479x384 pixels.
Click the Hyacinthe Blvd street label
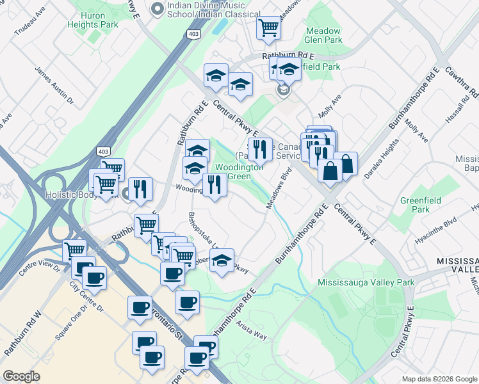click(x=435, y=230)
